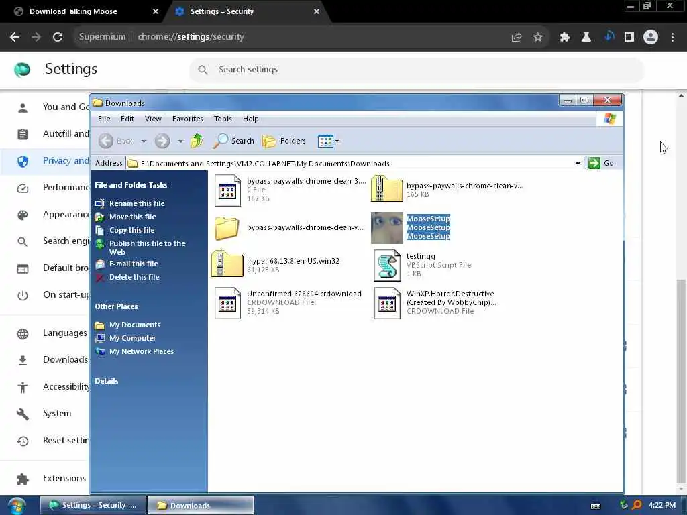Open the File menu
This screenshot has width=687, height=515.
tap(104, 119)
